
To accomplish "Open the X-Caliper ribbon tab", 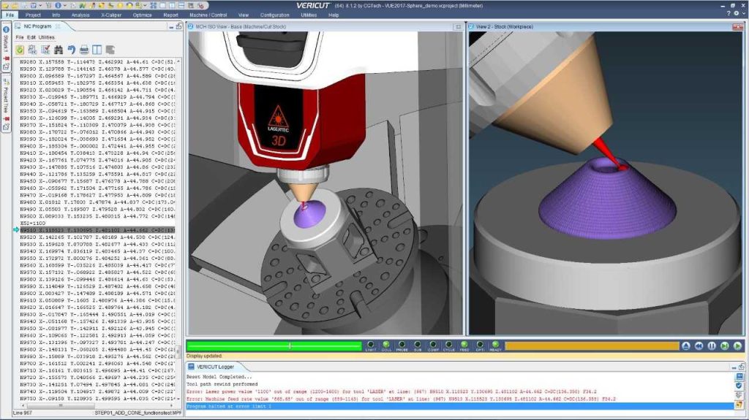I will click(111, 15).
